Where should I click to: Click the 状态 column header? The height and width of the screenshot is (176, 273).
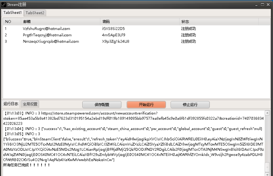185,21
